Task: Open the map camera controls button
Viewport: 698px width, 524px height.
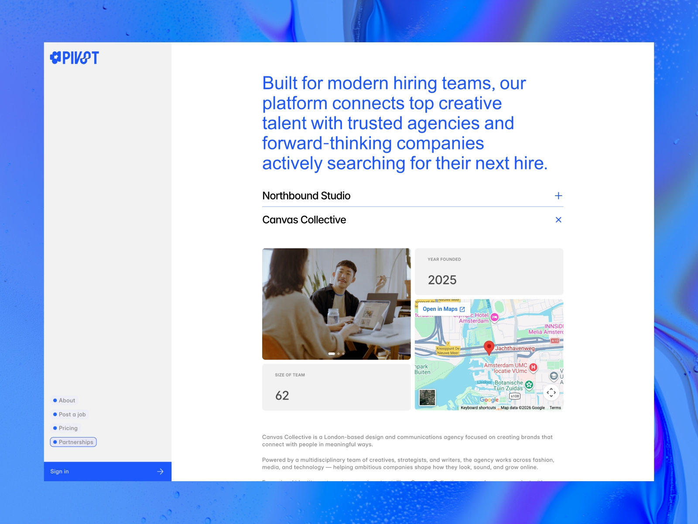Action: click(551, 393)
